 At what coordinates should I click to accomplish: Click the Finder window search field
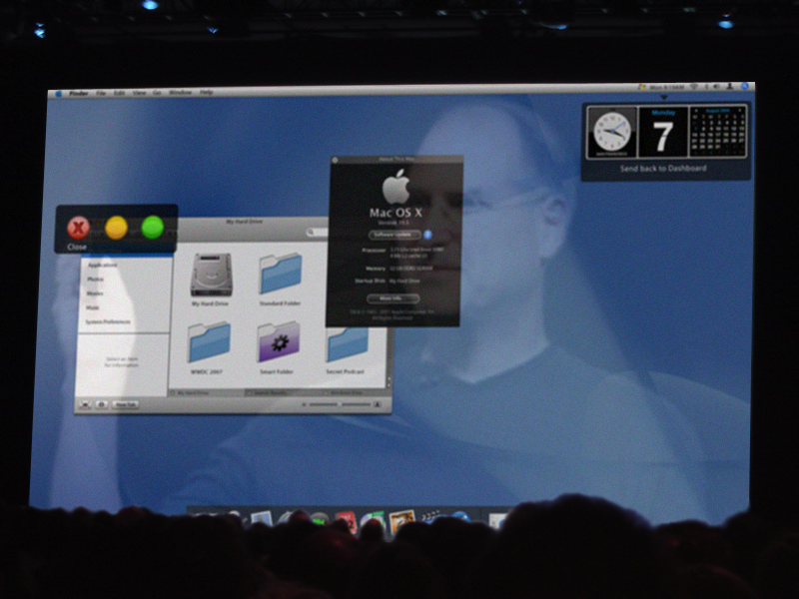coord(317,233)
